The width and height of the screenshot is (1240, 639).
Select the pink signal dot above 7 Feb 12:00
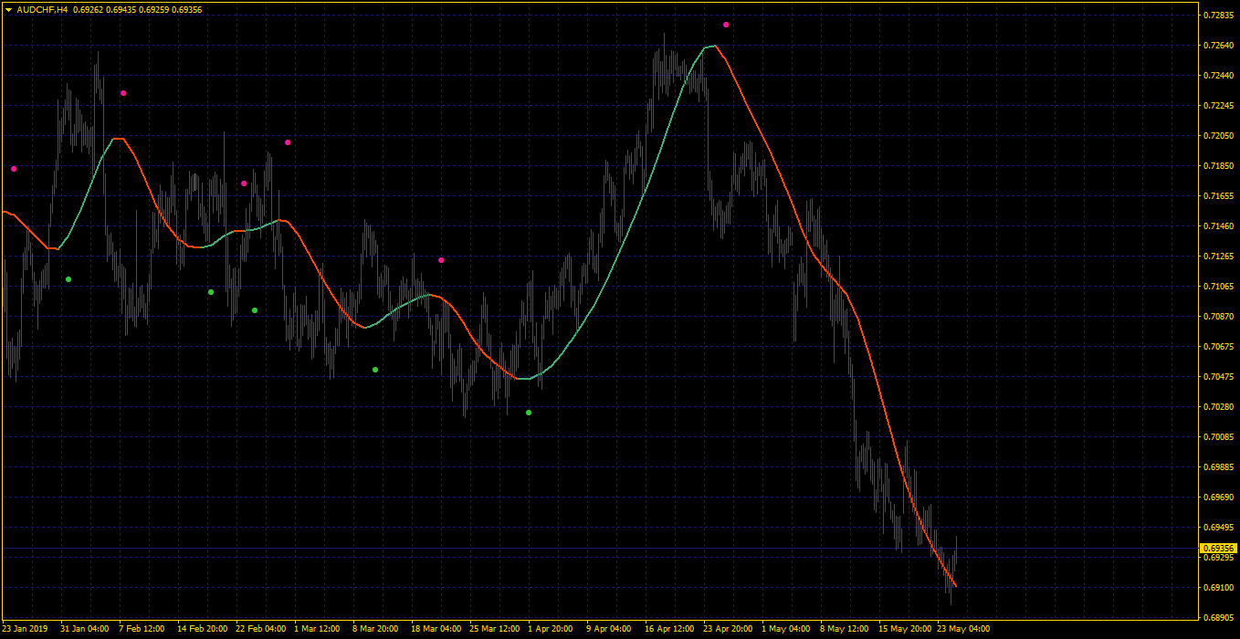(x=123, y=93)
